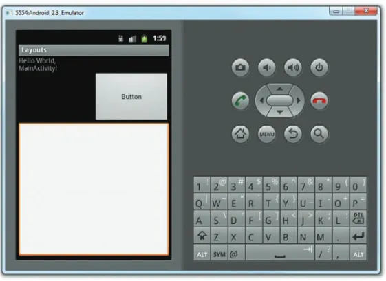Raise volume with the volume up button
The width and height of the screenshot is (386, 281).
pos(293,67)
